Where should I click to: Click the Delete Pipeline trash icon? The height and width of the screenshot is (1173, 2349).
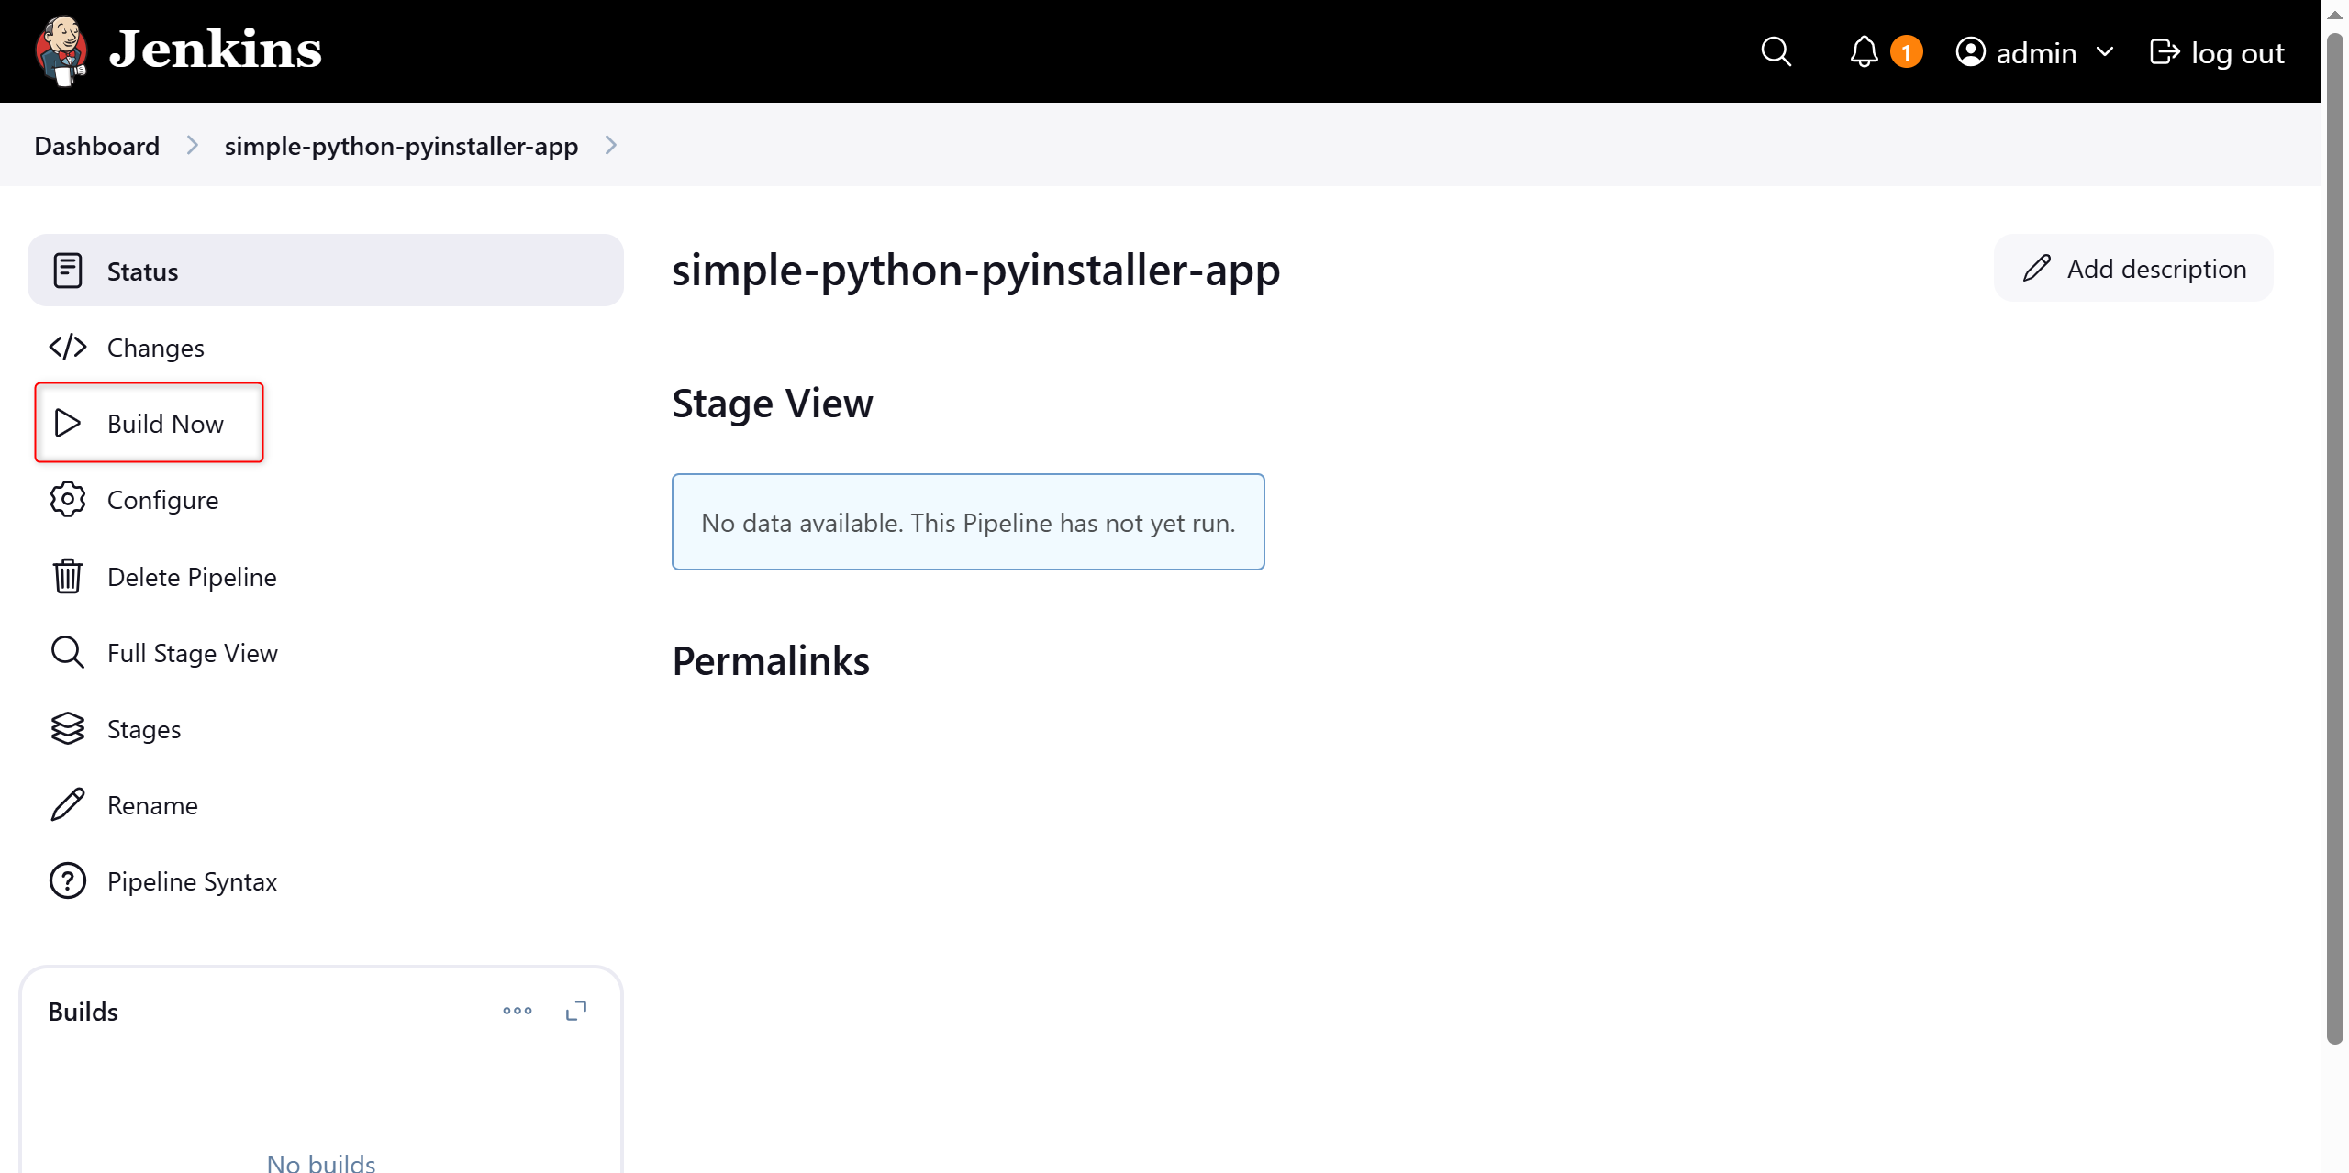(67, 576)
